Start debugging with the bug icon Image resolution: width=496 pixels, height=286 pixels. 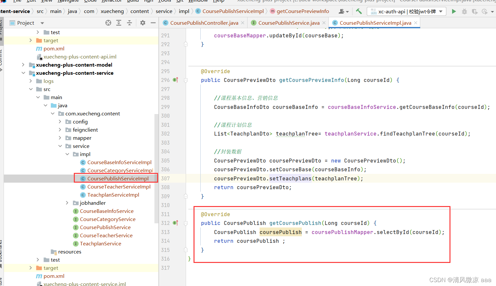464,11
